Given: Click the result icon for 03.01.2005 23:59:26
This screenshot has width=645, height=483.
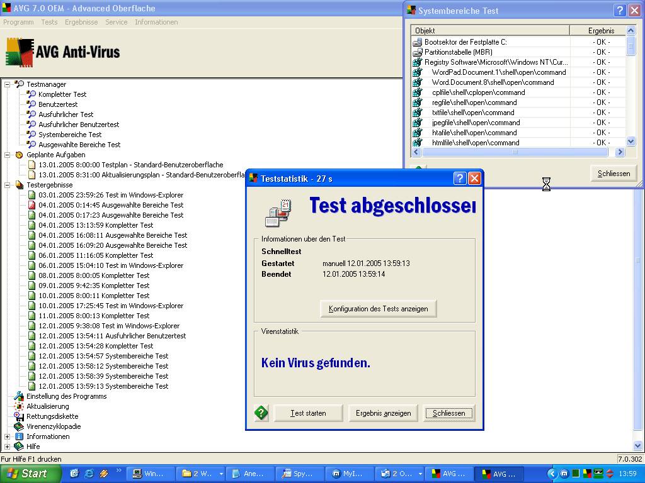Looking at the screenshot, I should click(x=31, y=195).
